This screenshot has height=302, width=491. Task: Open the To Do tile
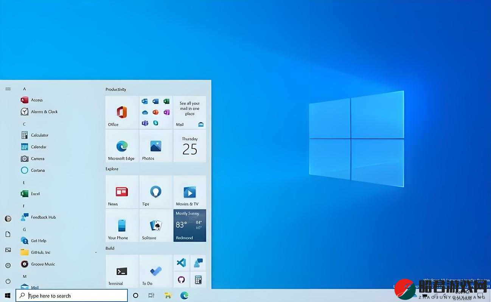(156, 271)
